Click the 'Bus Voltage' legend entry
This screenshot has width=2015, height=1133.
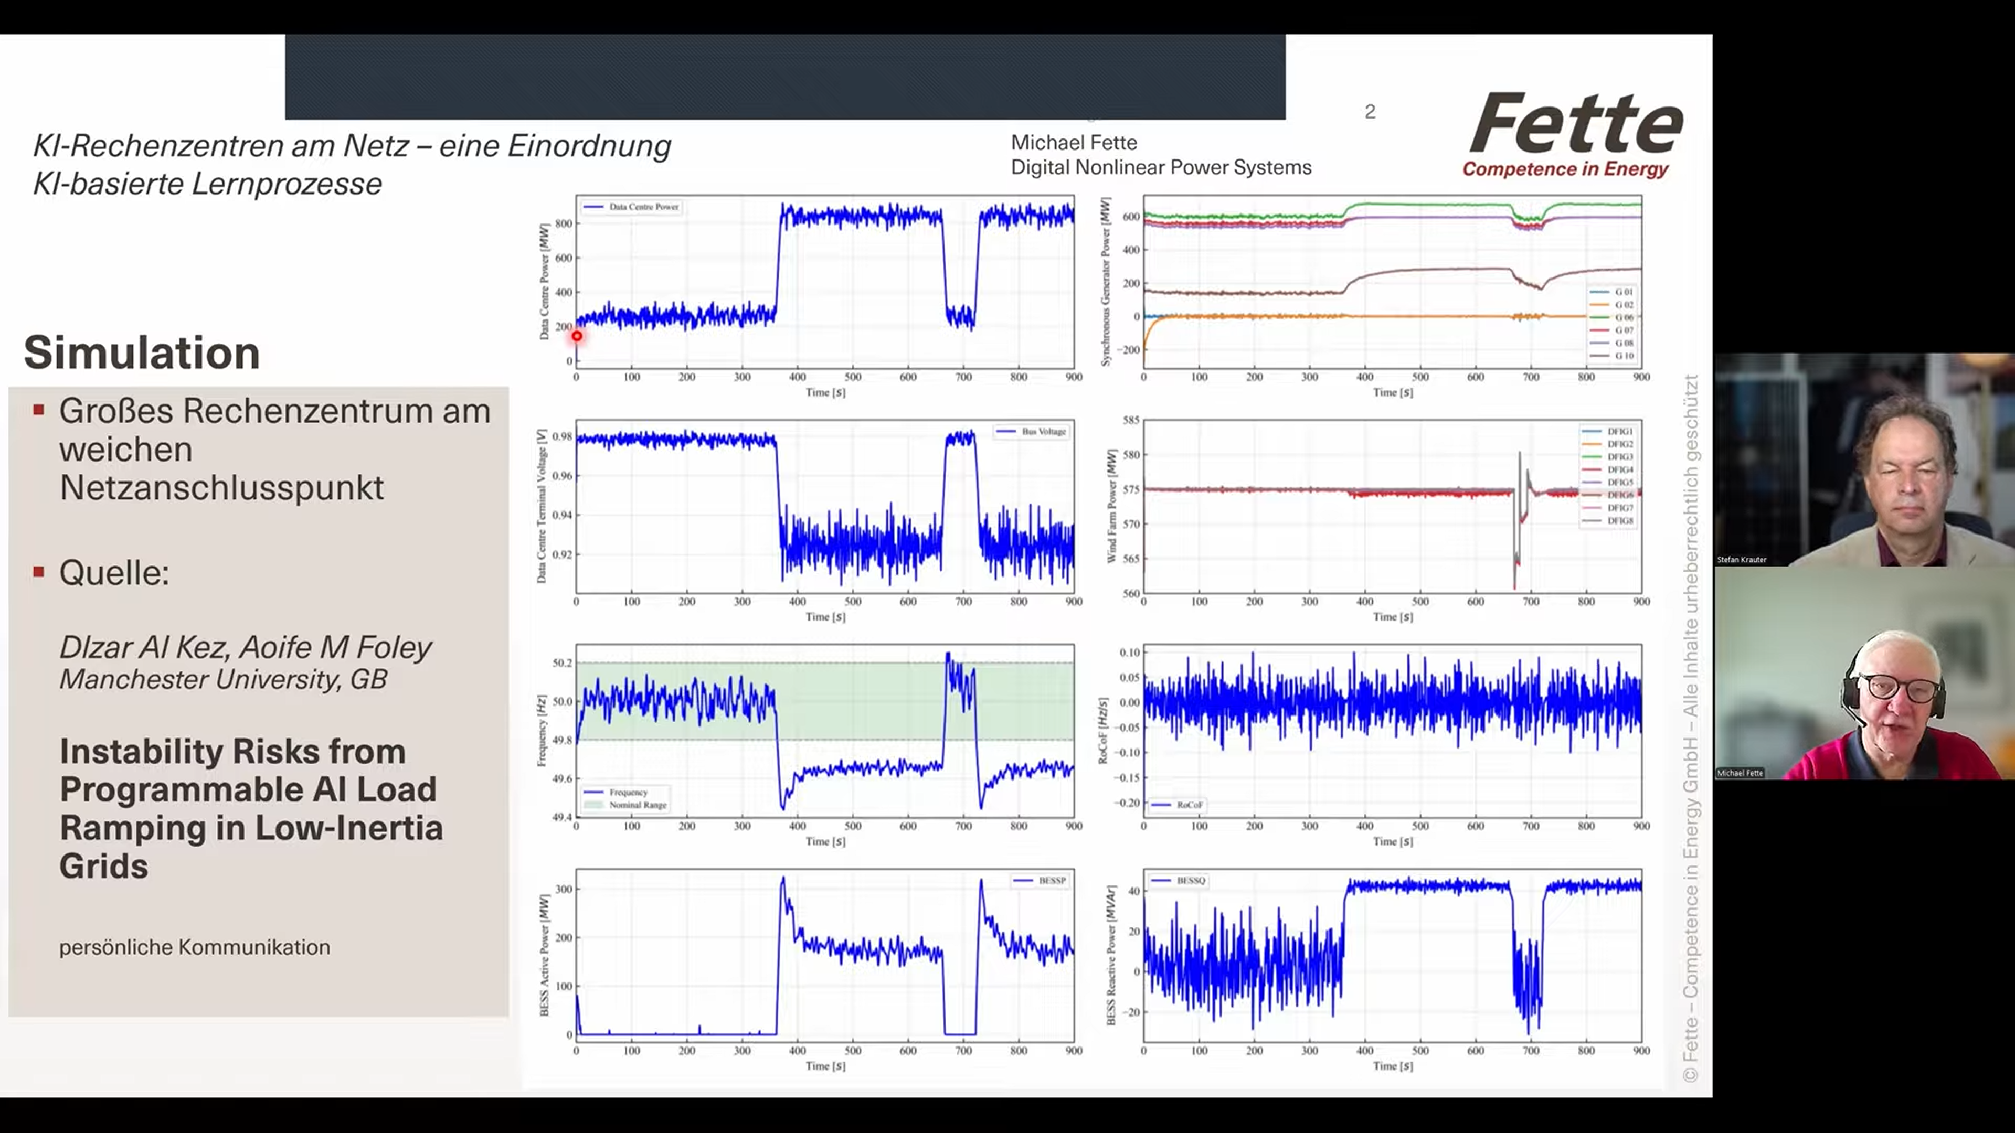(x=1032, y=432)
